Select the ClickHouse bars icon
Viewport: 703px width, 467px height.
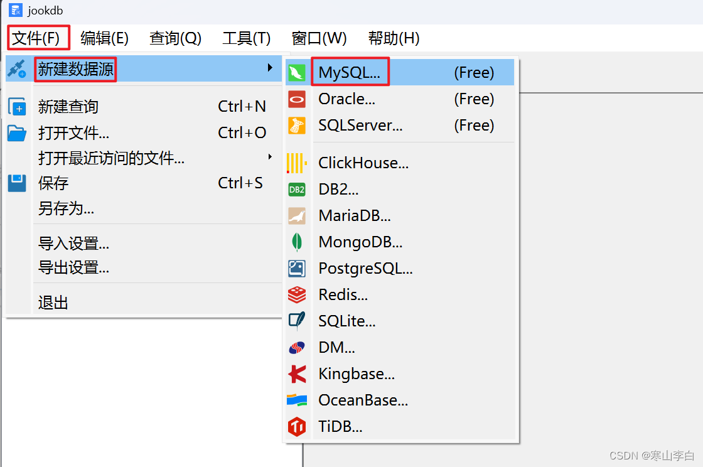click(297, 163)
